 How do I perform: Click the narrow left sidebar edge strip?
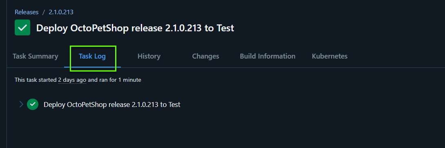tap(3, 74)
